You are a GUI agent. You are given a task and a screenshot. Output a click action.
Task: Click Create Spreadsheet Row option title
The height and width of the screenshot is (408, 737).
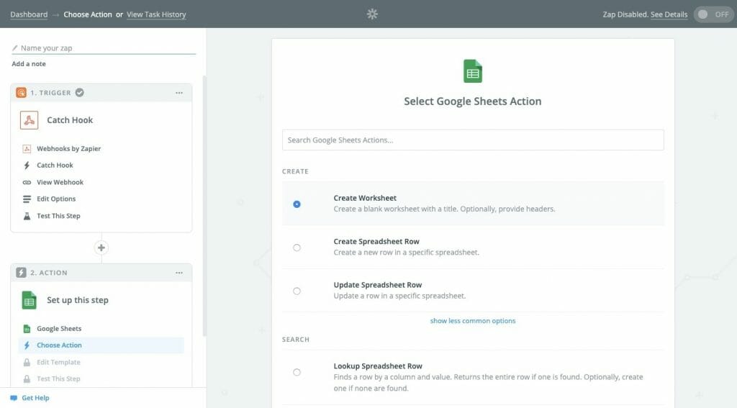point(376,242)
